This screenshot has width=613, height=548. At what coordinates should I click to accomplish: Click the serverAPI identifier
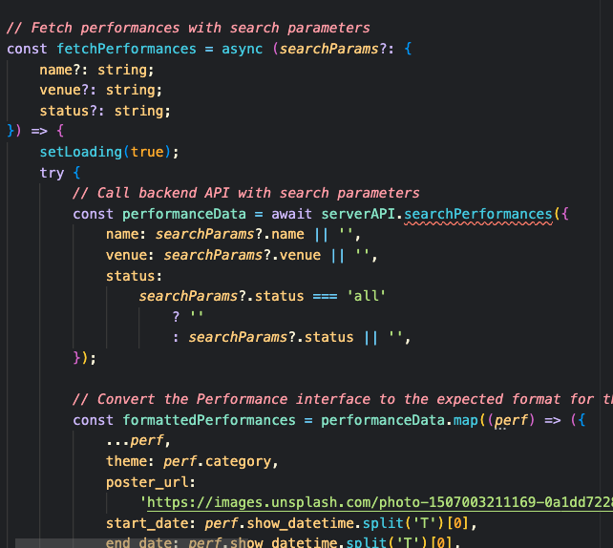pos(360,214)
